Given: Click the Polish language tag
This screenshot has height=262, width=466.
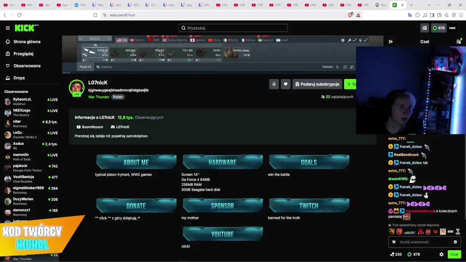Looking at the screenshot, I should (118, 97).
